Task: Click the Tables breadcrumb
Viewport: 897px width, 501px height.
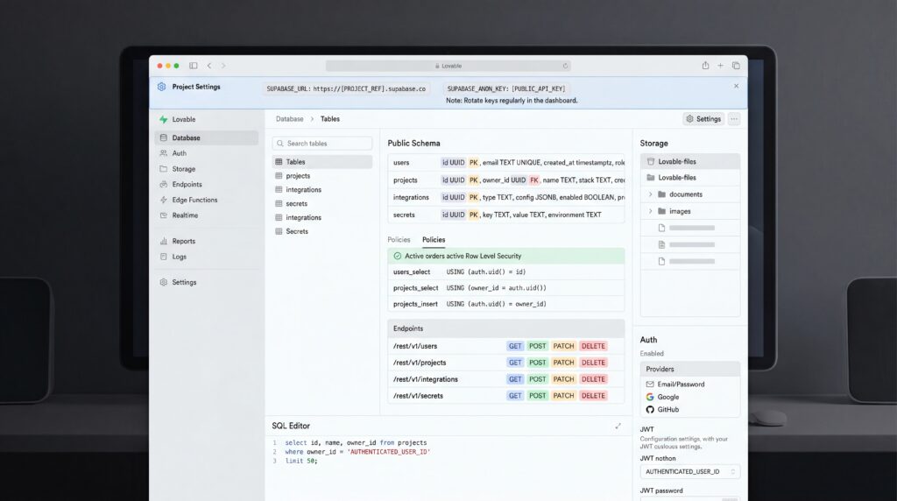Action: pyautogui.click(x=330, y=119)
